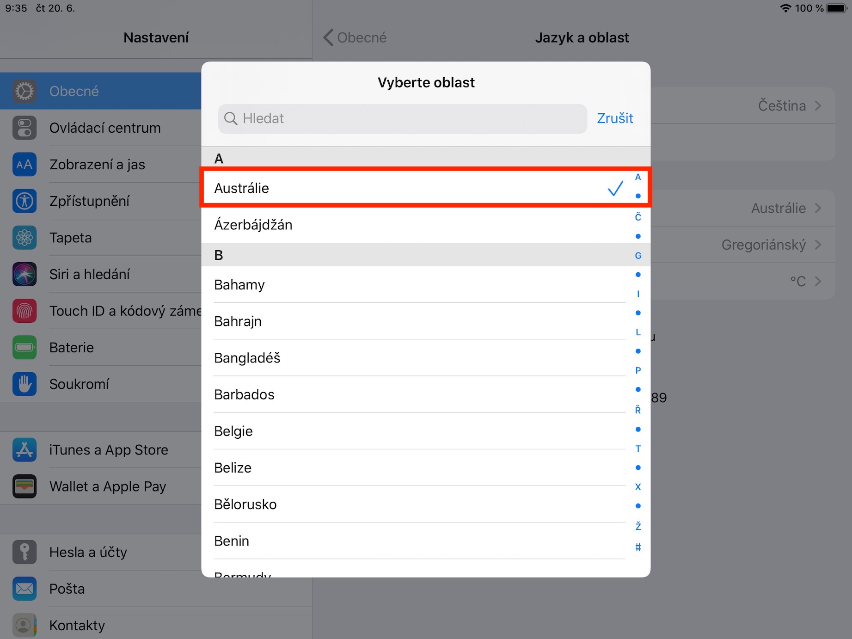Jump to letter G in index bar
The image size is (852, 639).
pos(638,256)
